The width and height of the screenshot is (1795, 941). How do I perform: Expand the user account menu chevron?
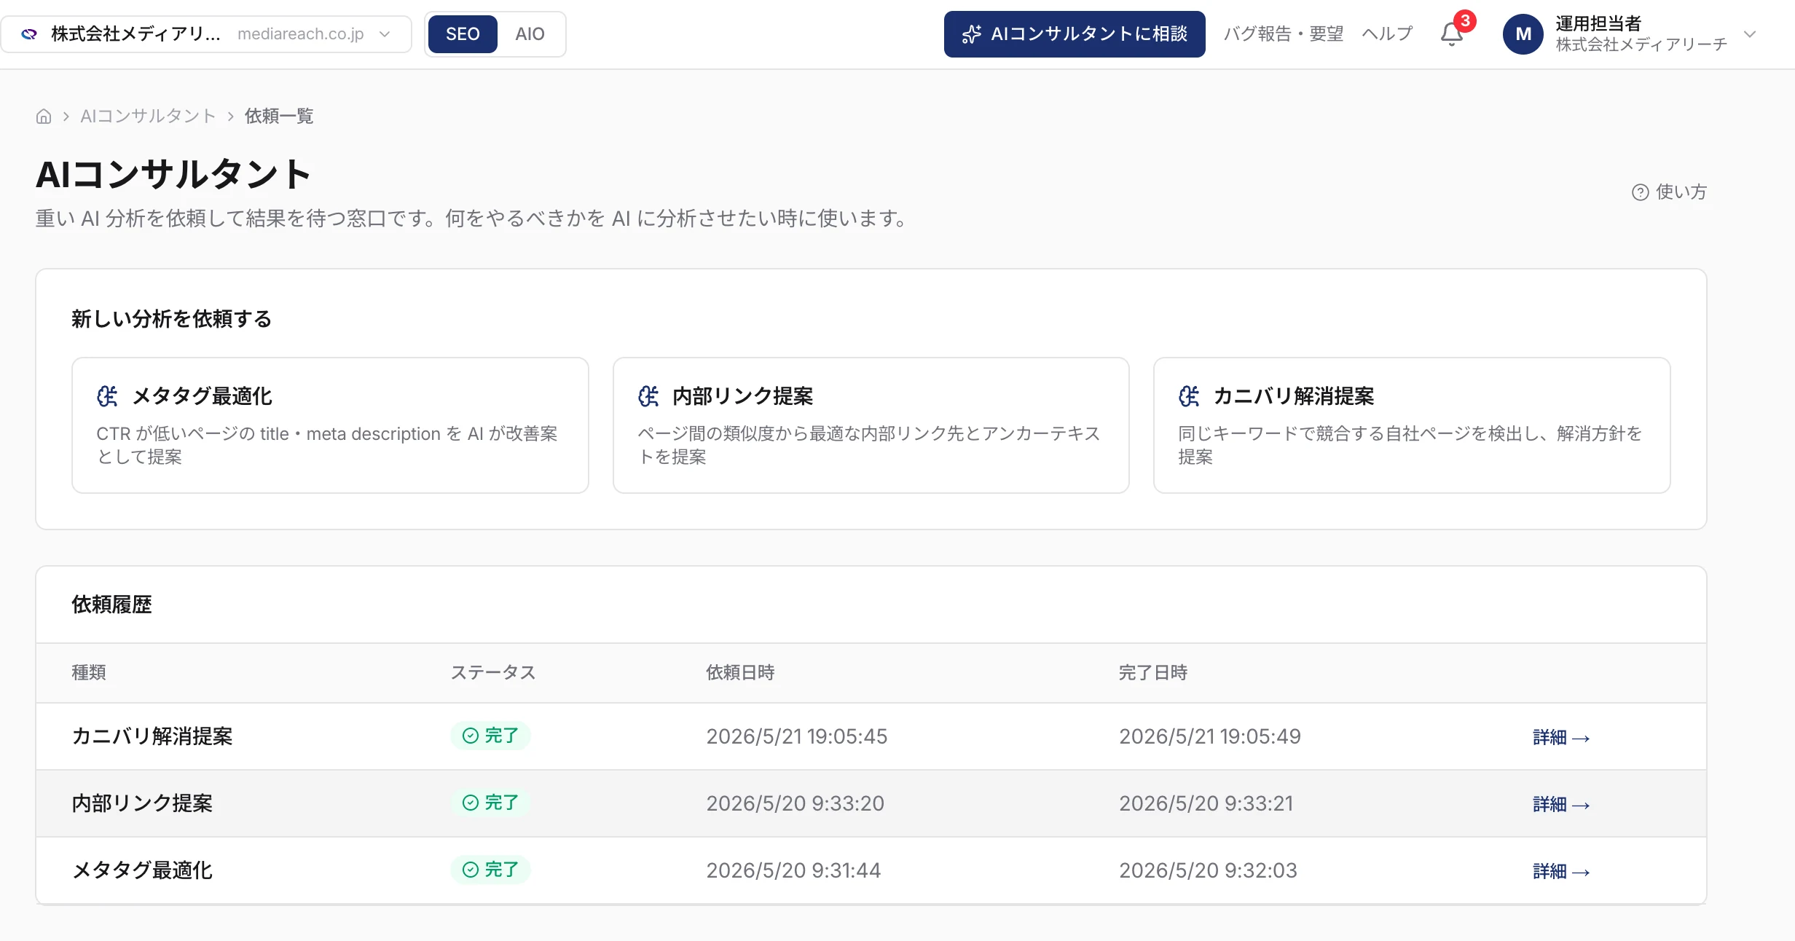point(1750,34)
